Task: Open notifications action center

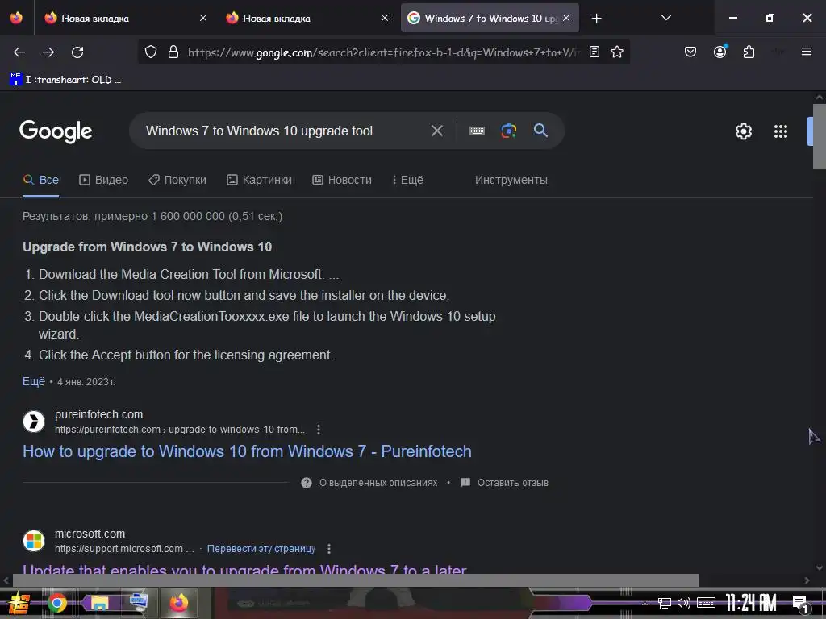Action: [801, 604]
